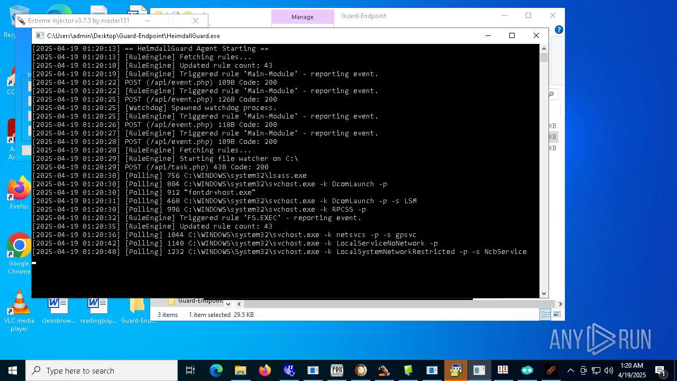Click console line with fontdrvhost.exe
The image size is (677, 381).
[144, 193]
